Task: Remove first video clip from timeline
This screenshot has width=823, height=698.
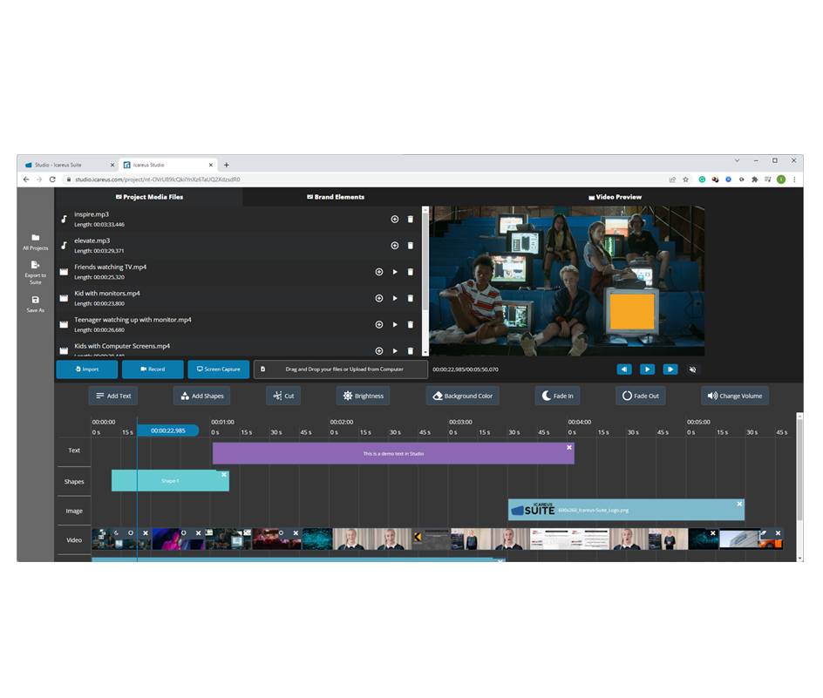Action: (146, 533)
